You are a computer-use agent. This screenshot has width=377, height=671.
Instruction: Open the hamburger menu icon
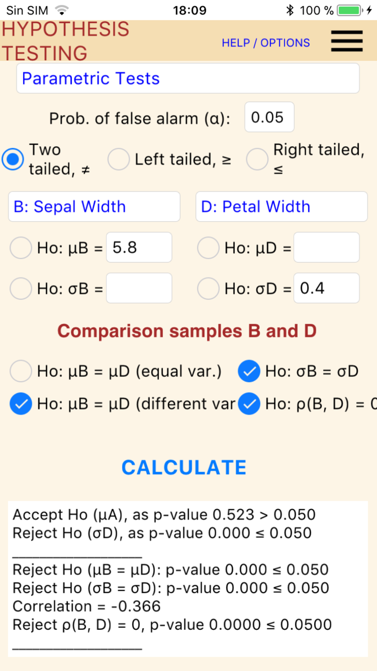[x=346, y=40]
